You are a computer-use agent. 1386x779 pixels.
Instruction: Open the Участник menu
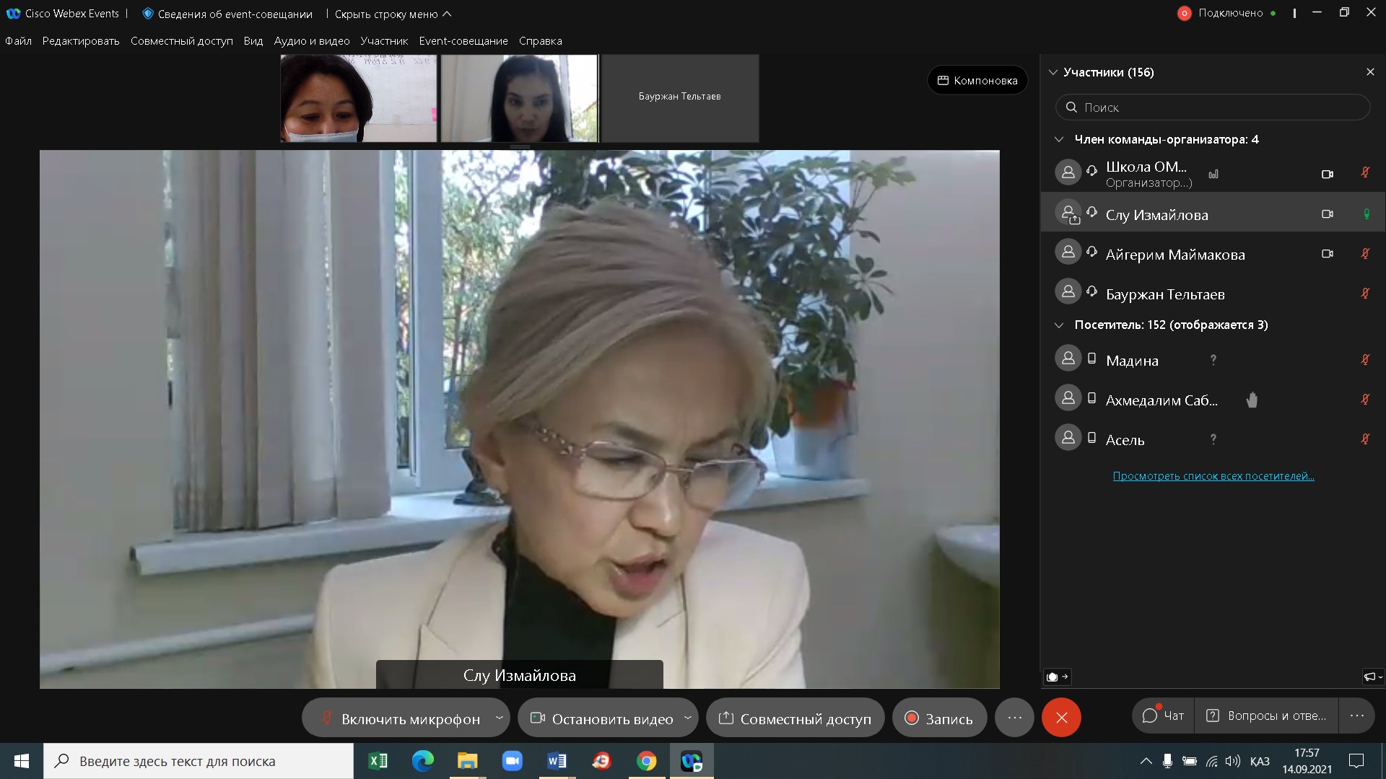(384, 41)
